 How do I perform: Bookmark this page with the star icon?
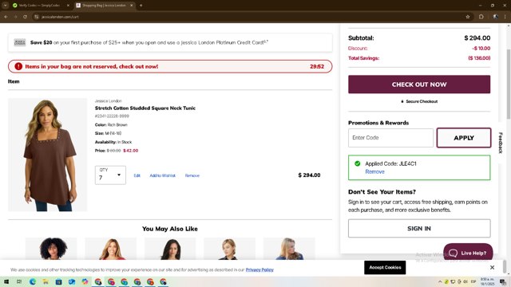468,17
